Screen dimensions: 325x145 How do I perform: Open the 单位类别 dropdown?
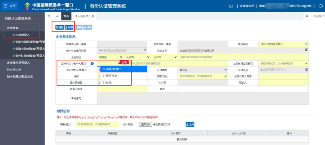(283, 44)
